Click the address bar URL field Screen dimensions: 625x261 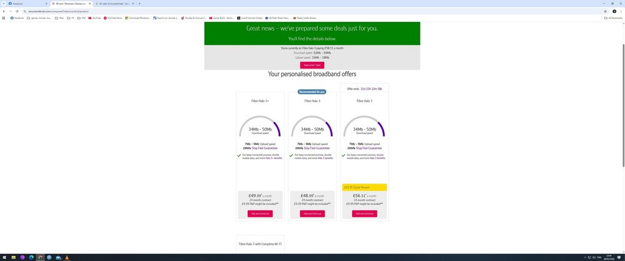click(x=311, y=11)
